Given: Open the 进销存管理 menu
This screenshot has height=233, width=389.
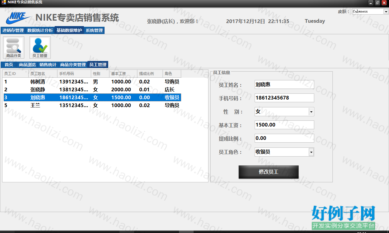Looking at the screenshot, I should point(13,31).
